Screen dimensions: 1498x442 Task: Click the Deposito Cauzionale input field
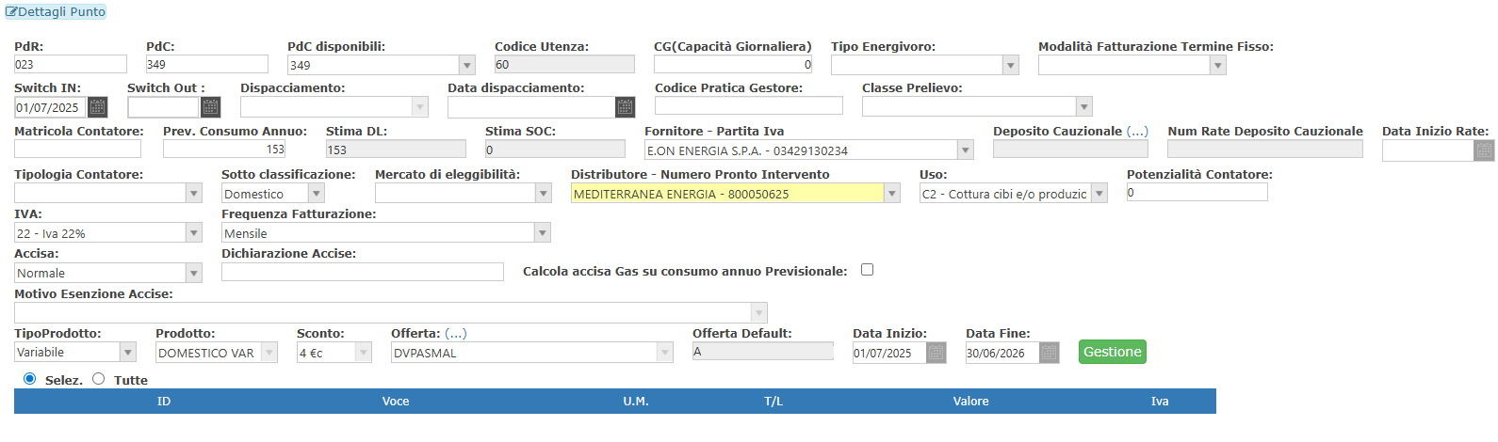tap(1070, 149)
